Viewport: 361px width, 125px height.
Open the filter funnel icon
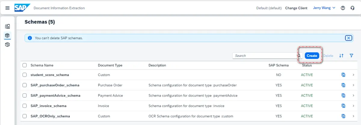pos(351,56)
